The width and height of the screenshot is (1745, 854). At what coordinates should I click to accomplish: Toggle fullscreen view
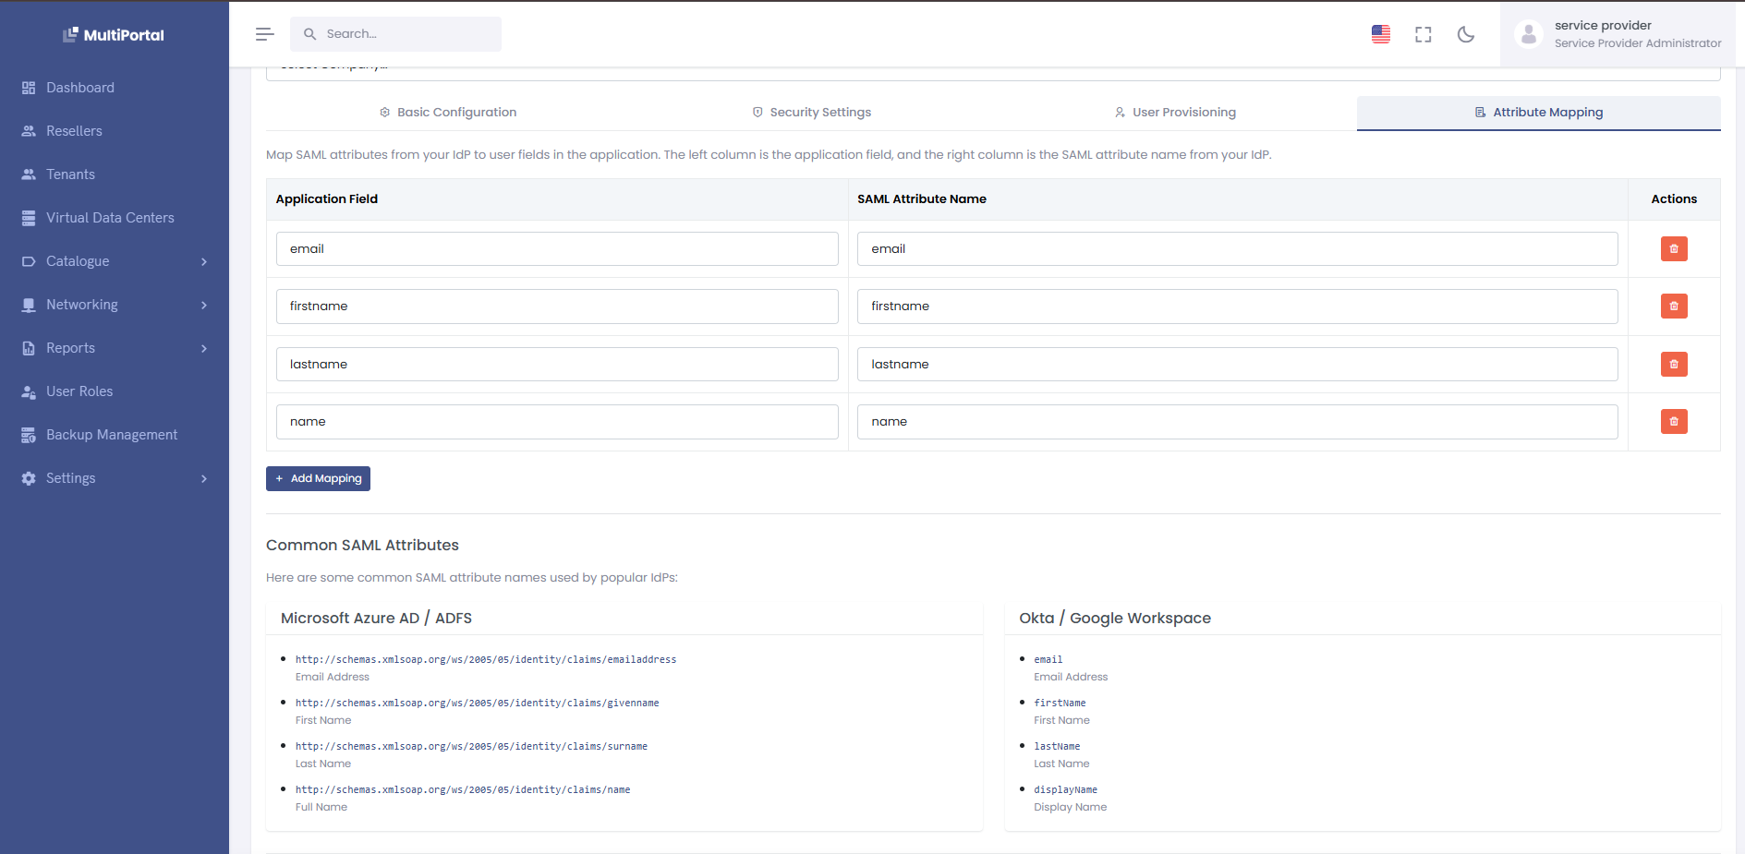(1423, 33)
